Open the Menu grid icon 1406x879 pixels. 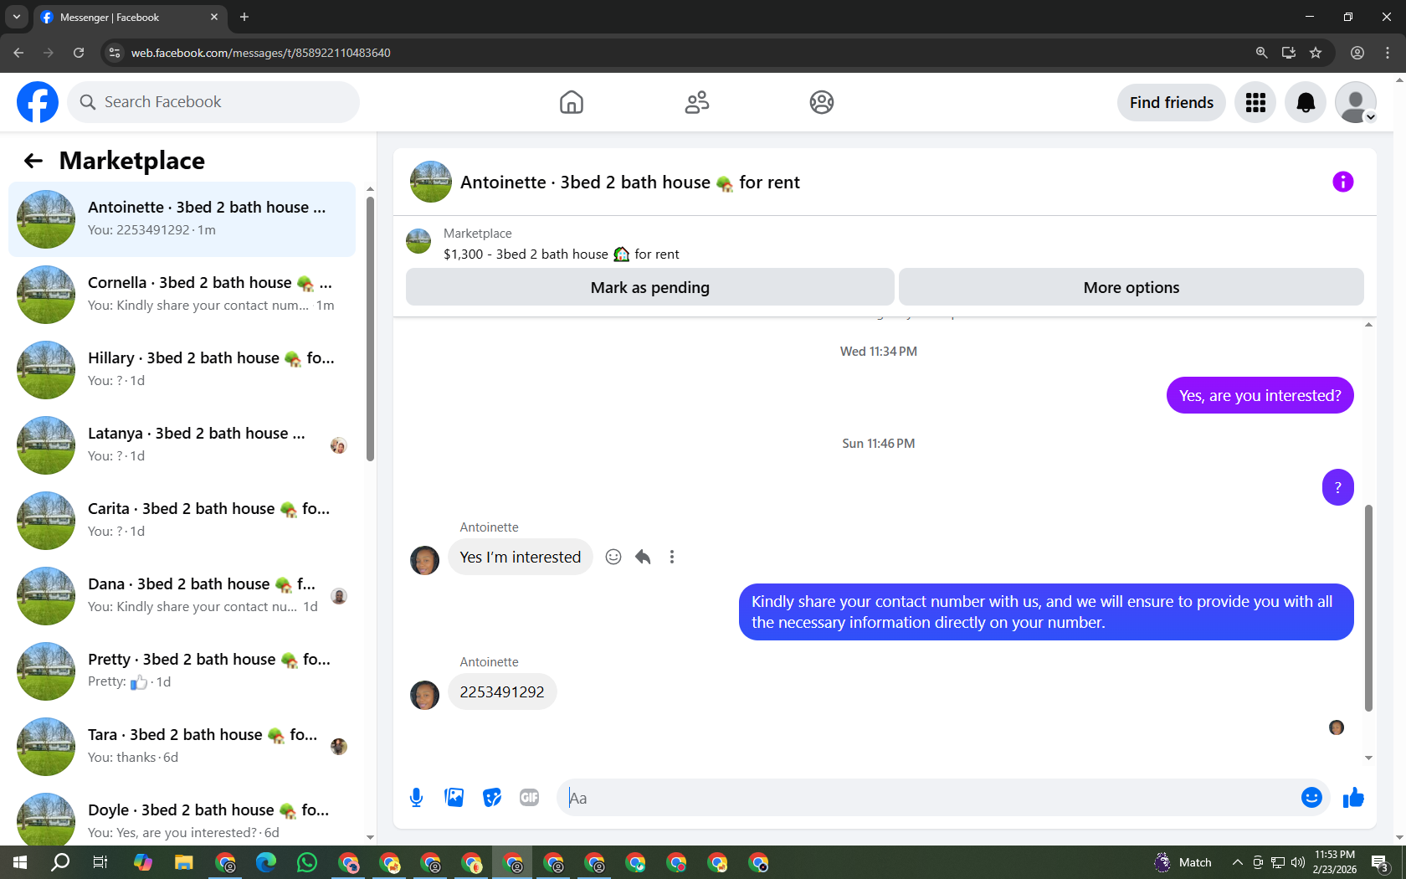tap(1255, 102)
